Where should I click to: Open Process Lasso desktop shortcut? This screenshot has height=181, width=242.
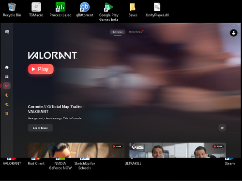[x=60, y=10]
